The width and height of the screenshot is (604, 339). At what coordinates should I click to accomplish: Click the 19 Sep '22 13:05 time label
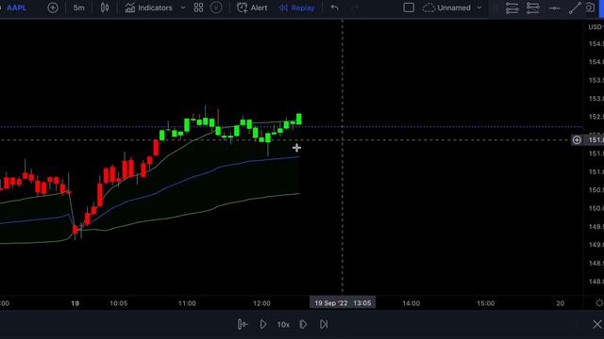tap(343, 303)
